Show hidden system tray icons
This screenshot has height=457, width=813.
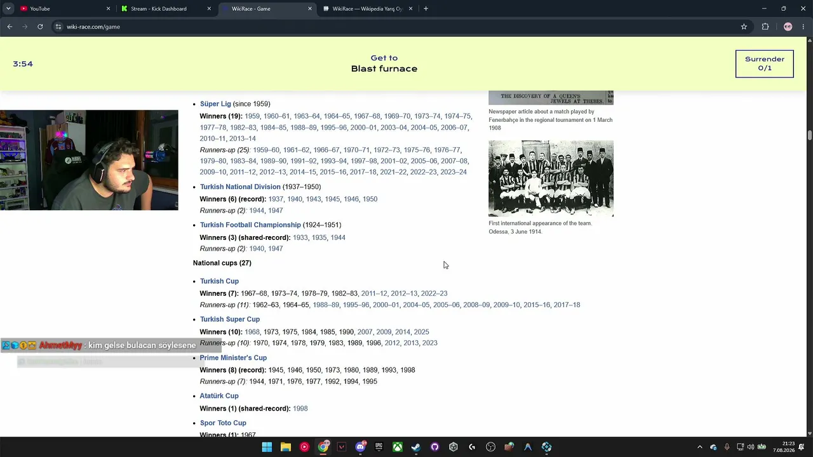point(700,447)
